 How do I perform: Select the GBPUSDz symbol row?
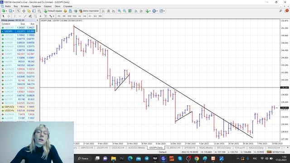pos(18,107)
